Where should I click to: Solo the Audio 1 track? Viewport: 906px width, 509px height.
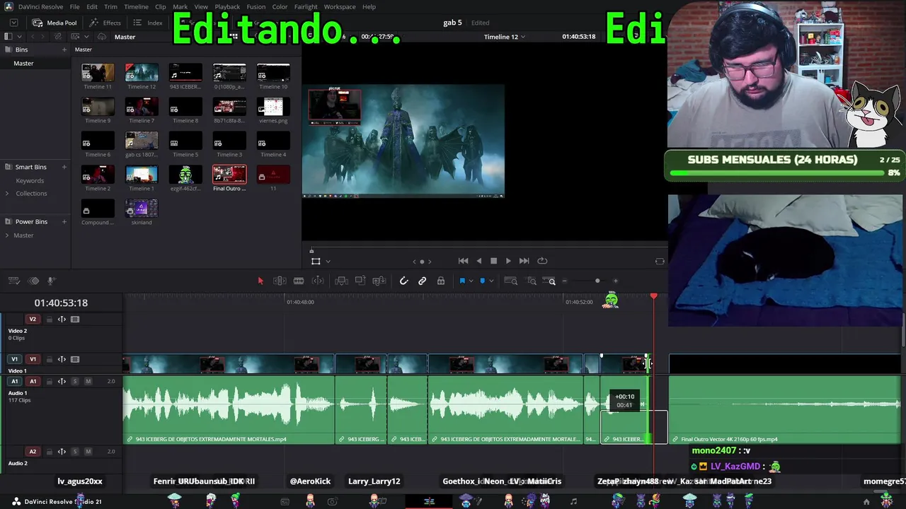coord(75,381)
